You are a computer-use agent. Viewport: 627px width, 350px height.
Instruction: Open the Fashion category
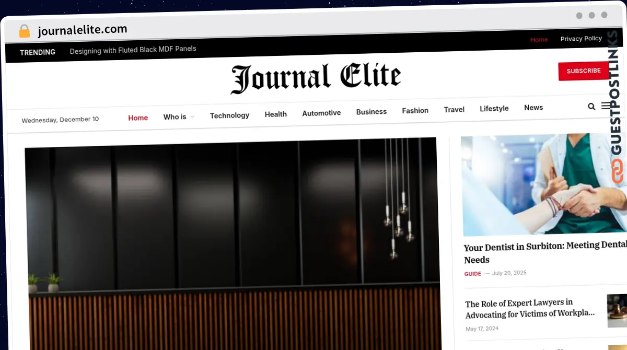(x=415, y=111)
